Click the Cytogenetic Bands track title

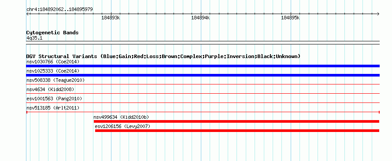[52, 33]
